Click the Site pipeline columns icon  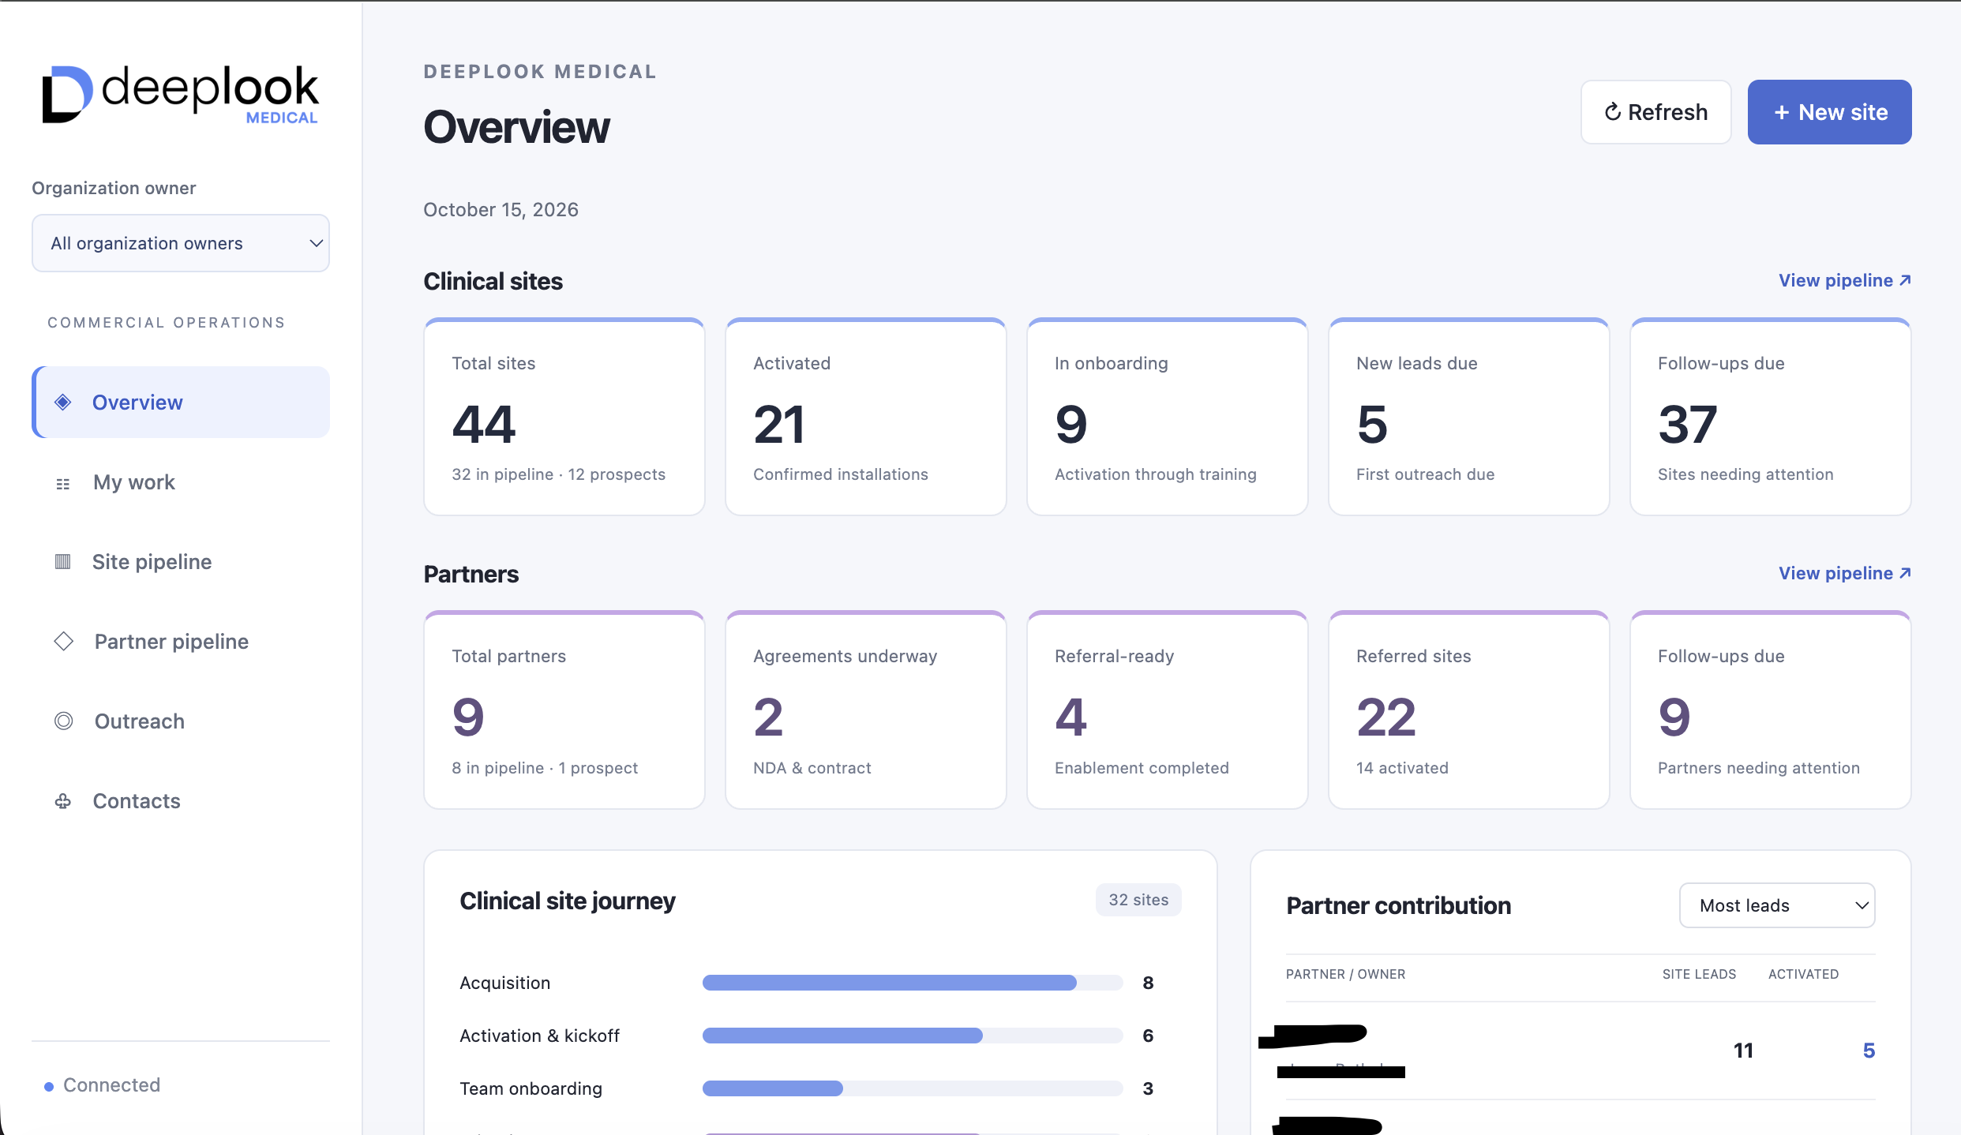[x=63, y=562]
